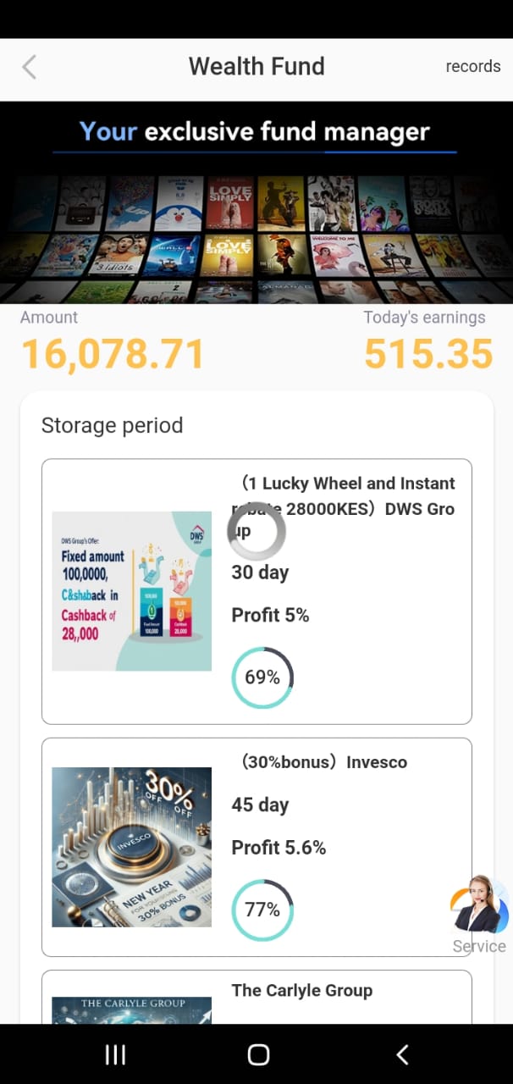The width and height of the screenshot is (513, 1084).
Task: Tap the loading spinner on DWS card
Action: (x=256, y=532)
